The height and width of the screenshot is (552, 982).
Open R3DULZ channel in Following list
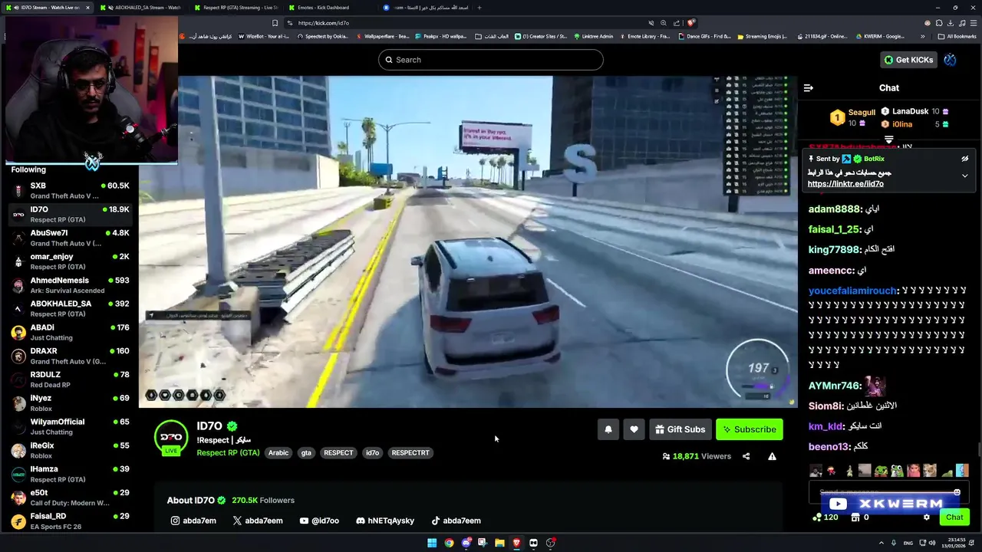pos(70,379)
